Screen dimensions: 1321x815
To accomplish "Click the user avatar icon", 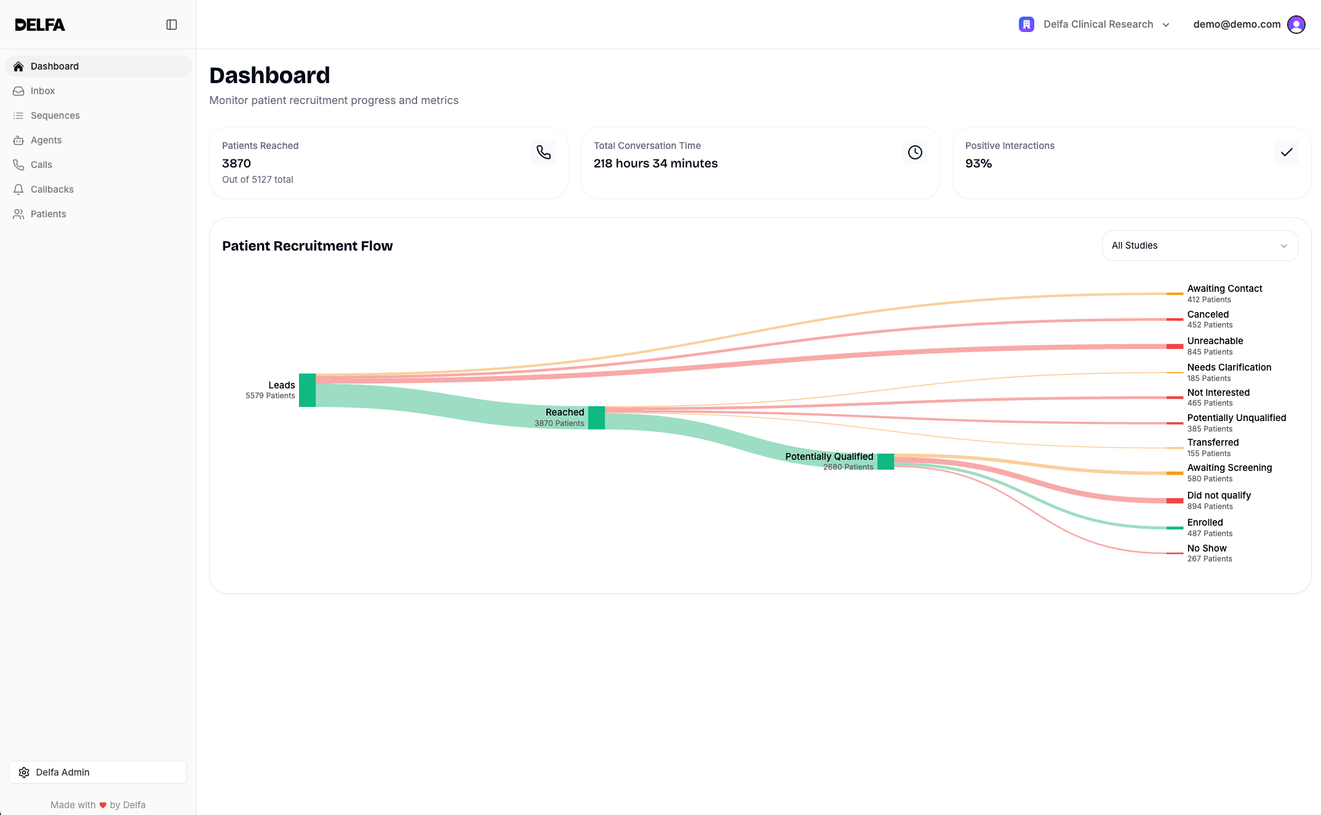I will point(1296,25).
